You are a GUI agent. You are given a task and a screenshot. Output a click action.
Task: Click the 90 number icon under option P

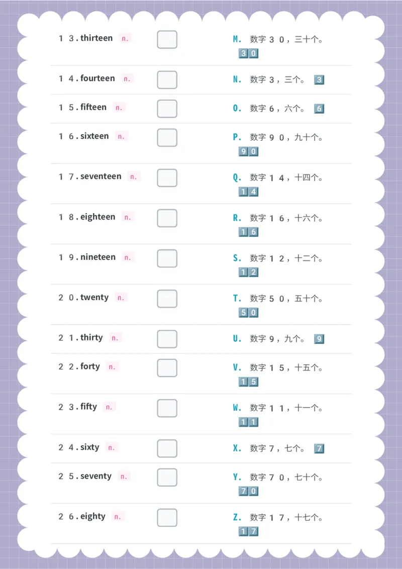click(x=248, y=152)
